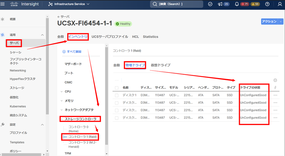
Task: Collapse the 運用 section chevron
Action: tap(42, 35)
